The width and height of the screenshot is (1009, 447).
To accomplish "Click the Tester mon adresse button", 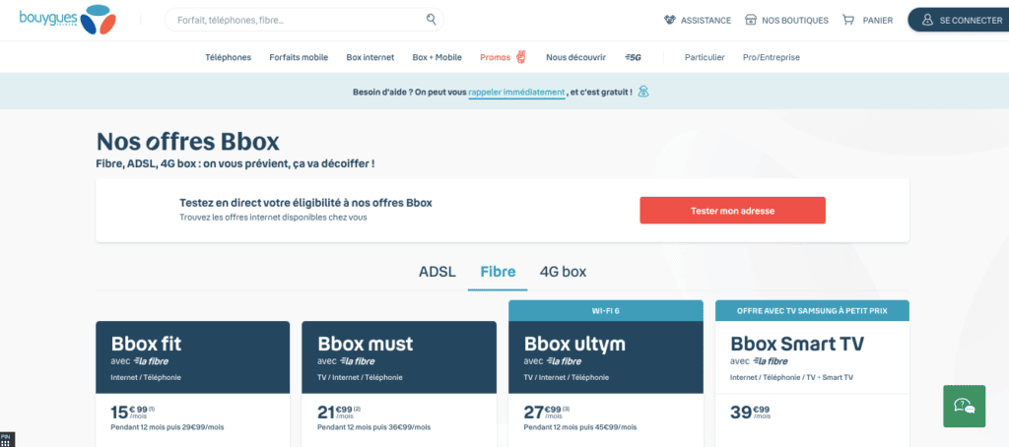I will click(x=732, y=211).
